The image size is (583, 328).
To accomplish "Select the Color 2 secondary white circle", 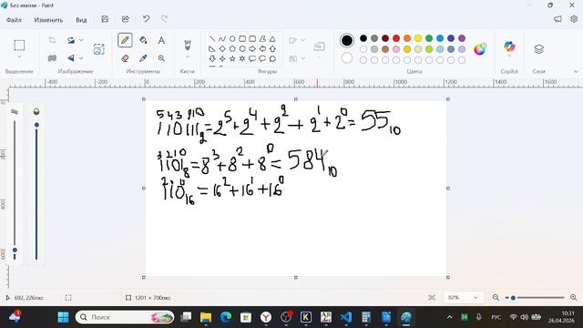I will (x=347, y=58).
